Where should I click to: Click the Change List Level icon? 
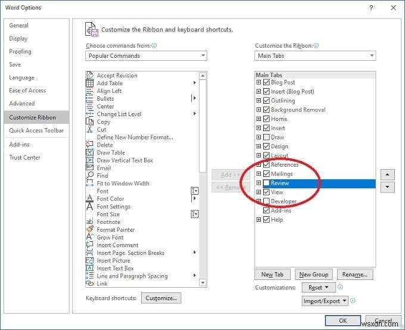click(89, 114)
